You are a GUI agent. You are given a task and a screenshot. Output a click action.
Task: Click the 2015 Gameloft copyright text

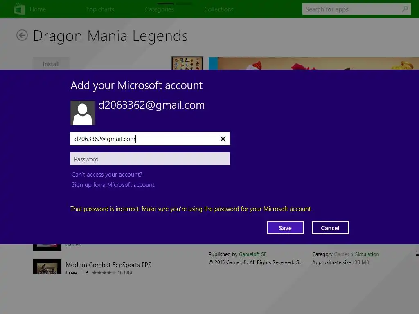pos(256,262)
